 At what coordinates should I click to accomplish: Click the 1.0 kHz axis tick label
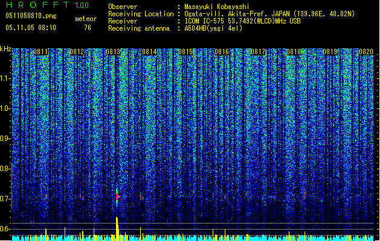click(x=5, y=108)
